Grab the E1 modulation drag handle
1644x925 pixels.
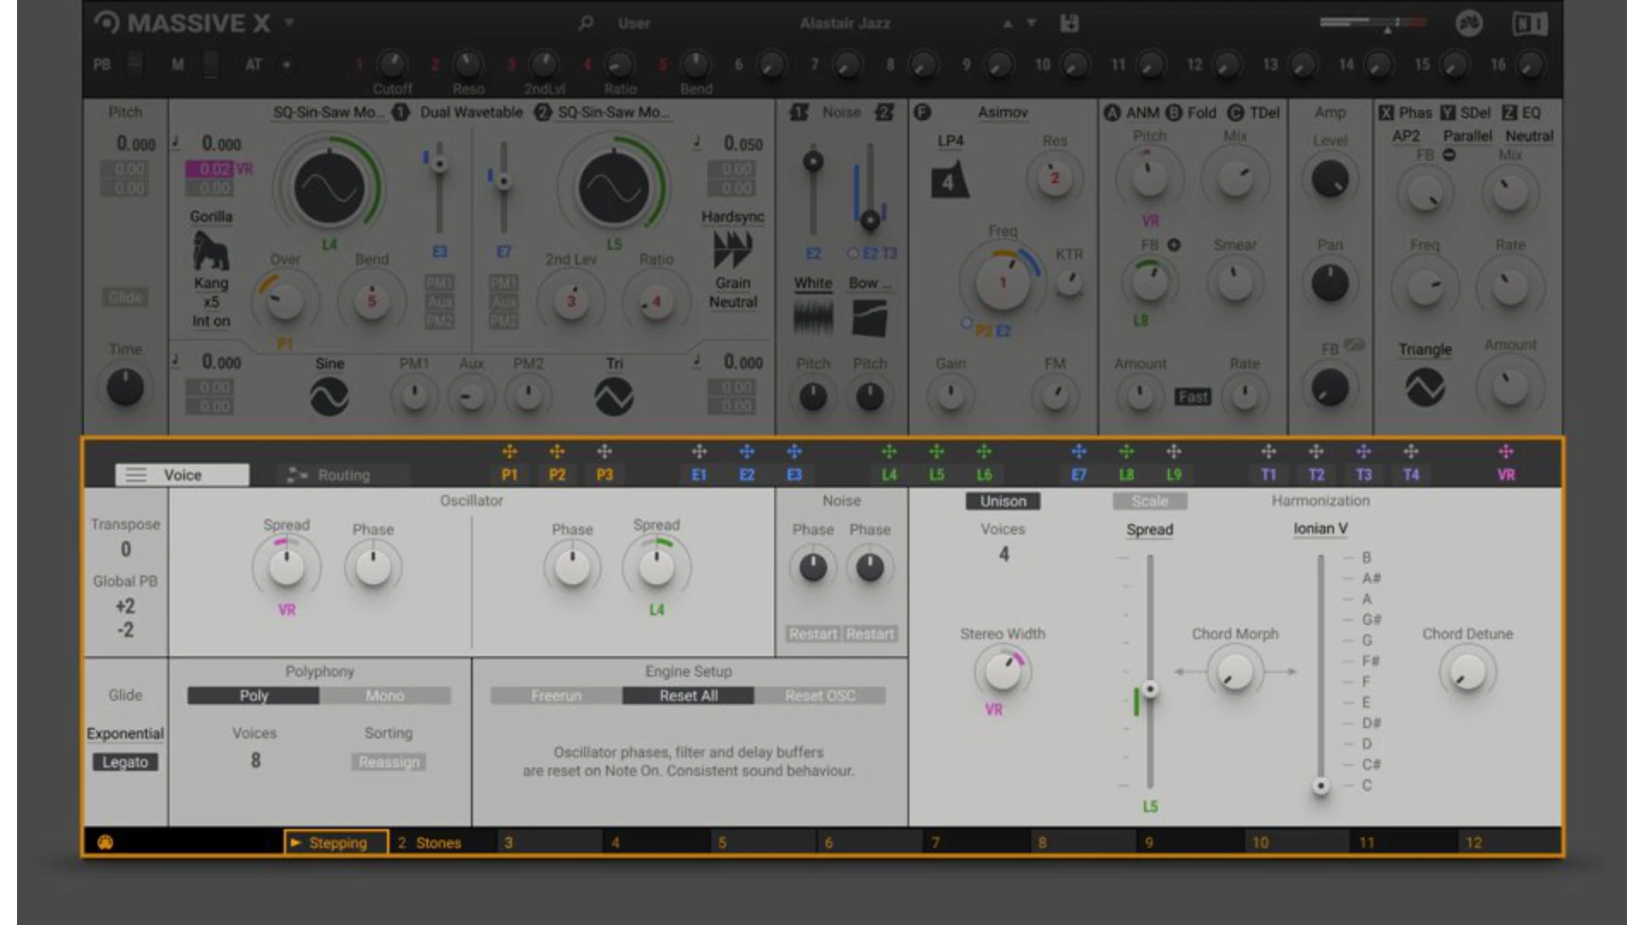700,451
